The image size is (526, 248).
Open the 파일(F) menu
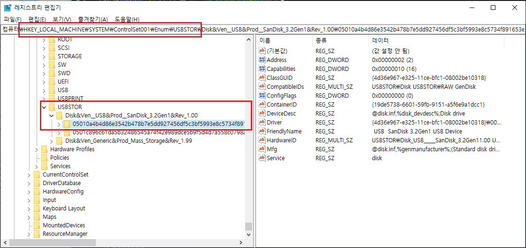tap(13, 19)
